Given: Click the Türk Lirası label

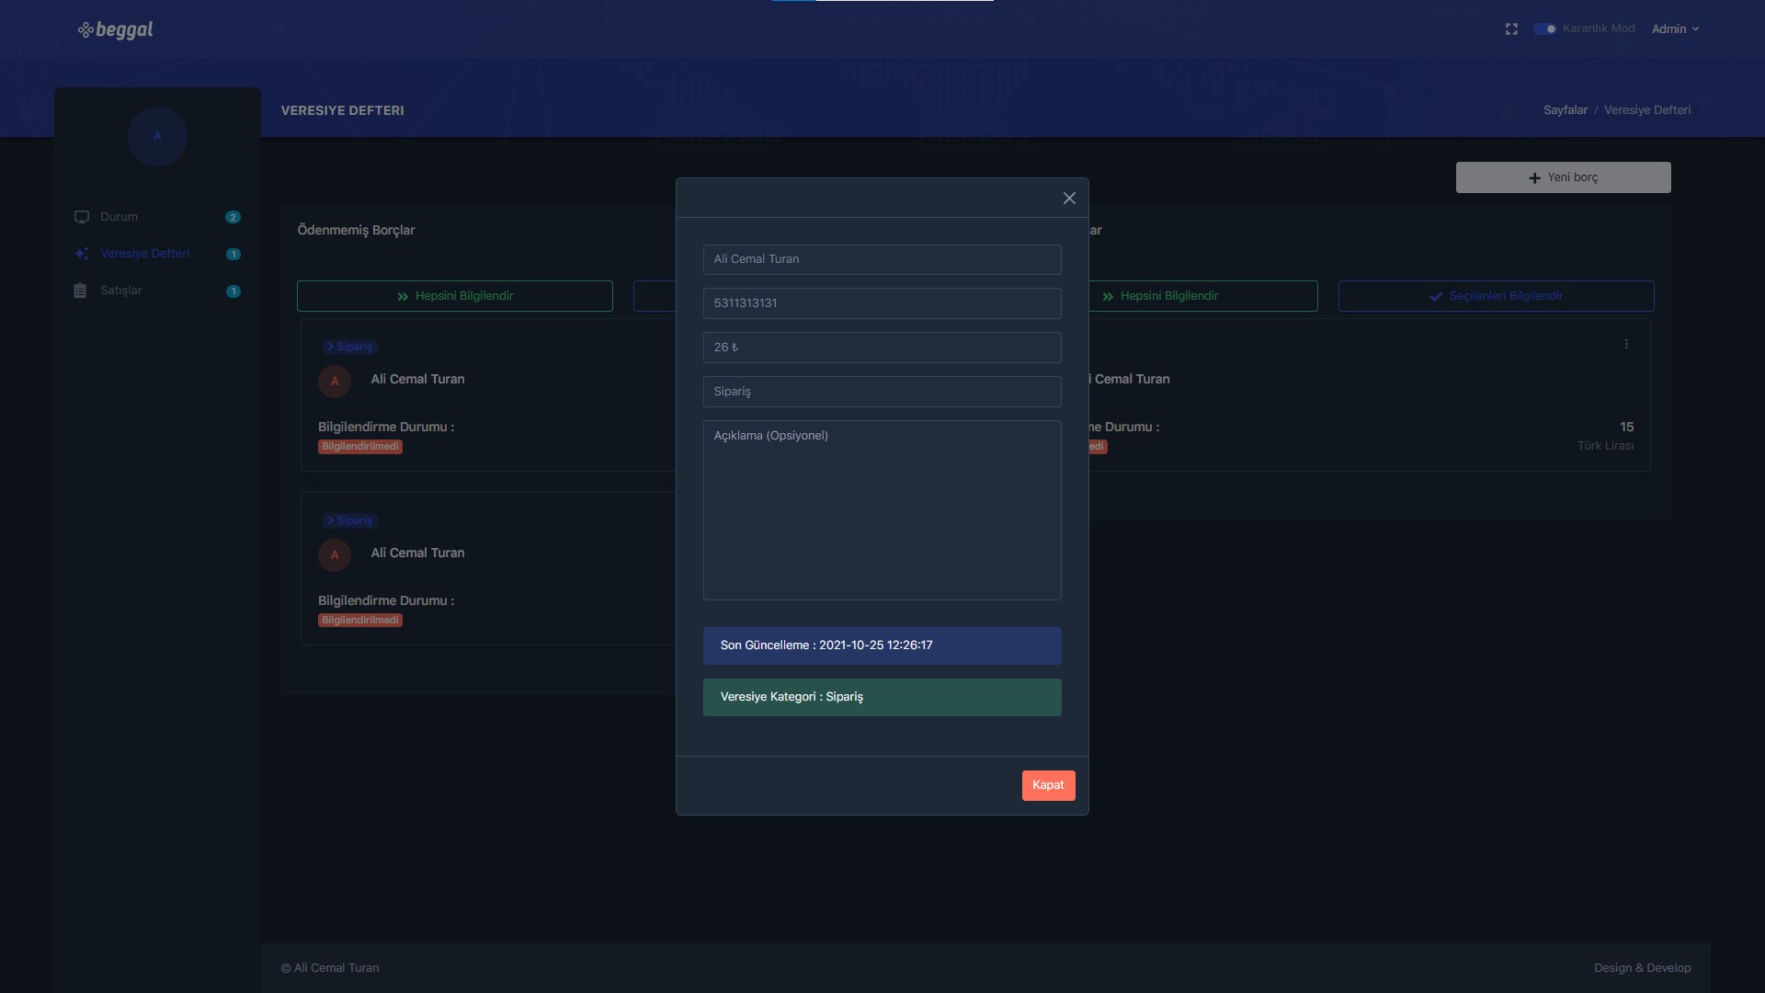Looking at the screenshot, I should coord(1606,446).
